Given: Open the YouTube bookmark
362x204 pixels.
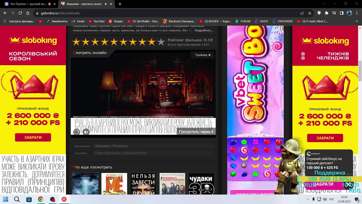Looking at the screenshot, I should click(x=96, y=21).
